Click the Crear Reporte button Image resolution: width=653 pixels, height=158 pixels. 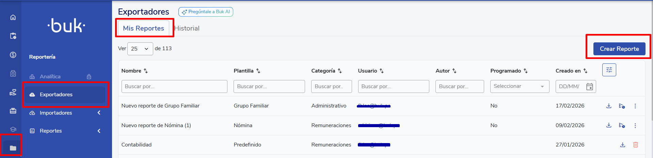point(619,49)
